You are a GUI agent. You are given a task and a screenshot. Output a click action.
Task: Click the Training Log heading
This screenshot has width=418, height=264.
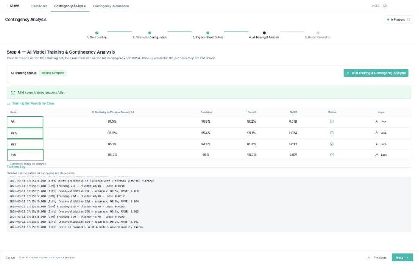(x=16, y=166)
